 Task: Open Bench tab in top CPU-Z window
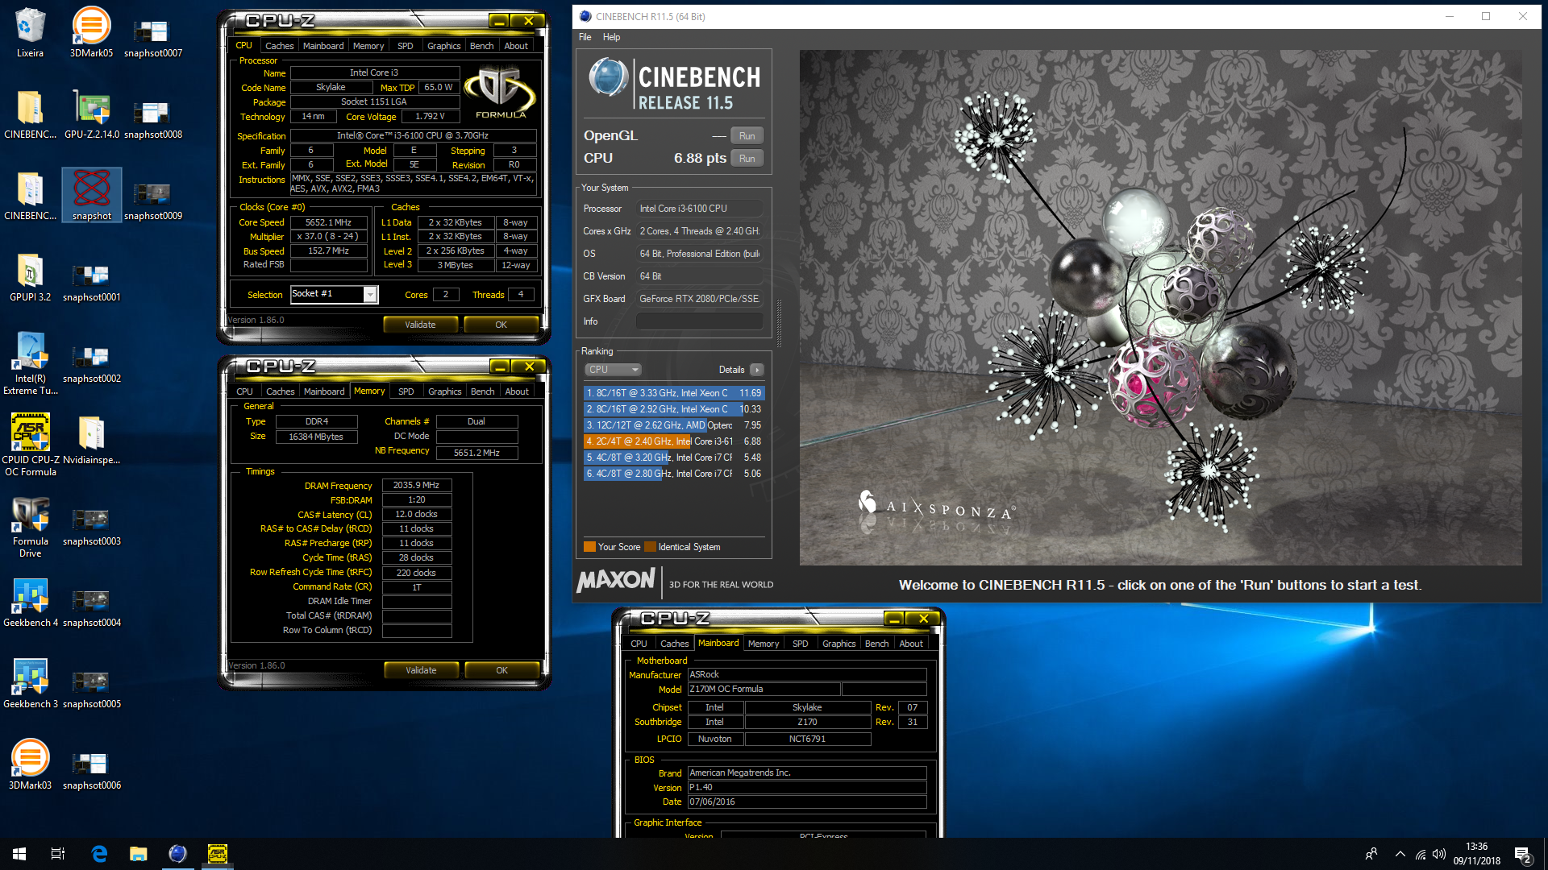point(481,46)
